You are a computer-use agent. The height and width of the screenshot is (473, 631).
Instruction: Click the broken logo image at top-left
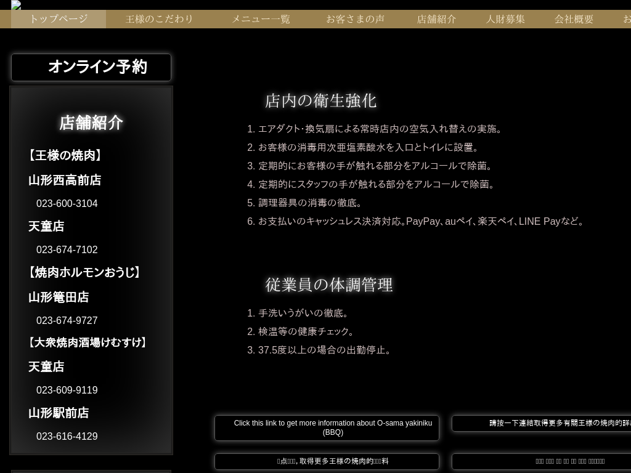click(16, 5)
